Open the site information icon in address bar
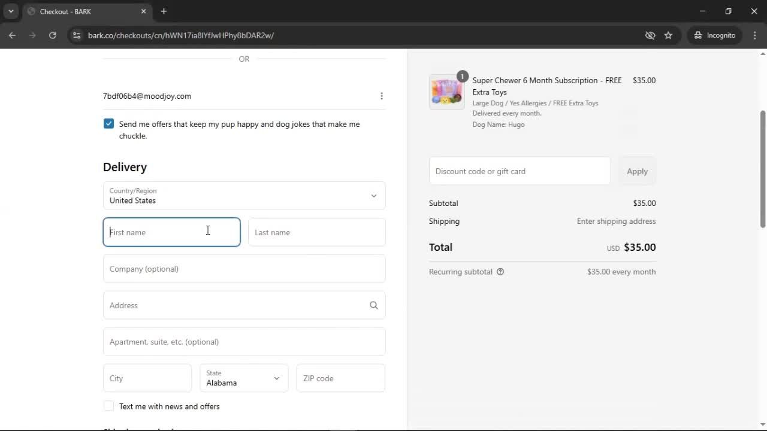This screenshot has height=431, width=767. [76, 35]
